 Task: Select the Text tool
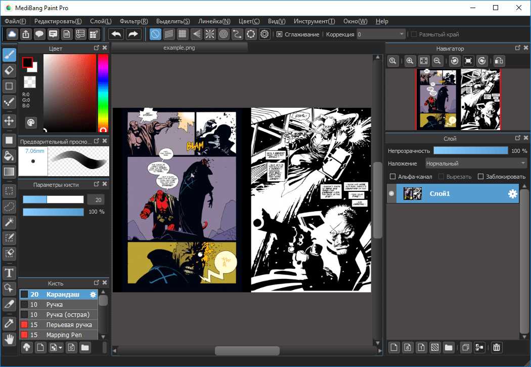pos(9,273)
